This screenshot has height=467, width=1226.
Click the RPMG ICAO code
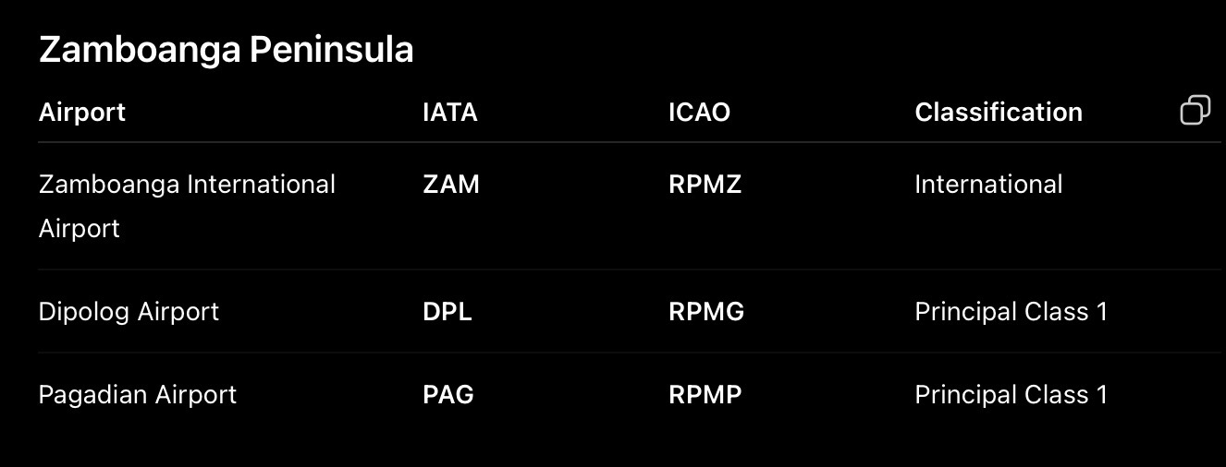pyautogui.click(x=706, y=312)
